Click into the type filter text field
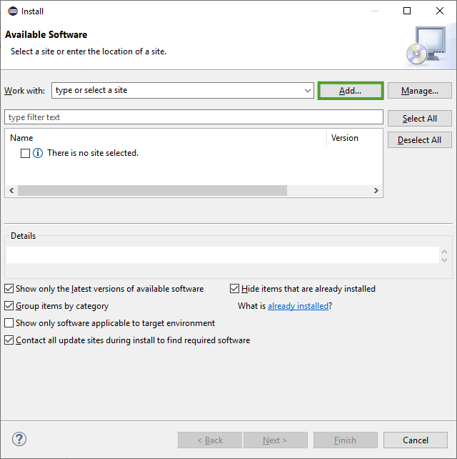 coord(194,117)
